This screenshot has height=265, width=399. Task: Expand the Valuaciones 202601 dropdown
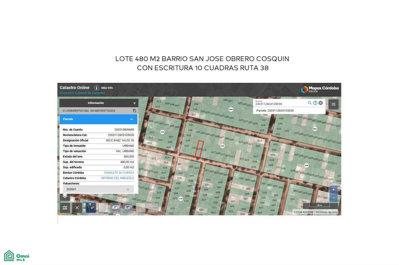click(98, 189)
